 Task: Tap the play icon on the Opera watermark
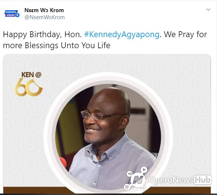tap(144, 170)
